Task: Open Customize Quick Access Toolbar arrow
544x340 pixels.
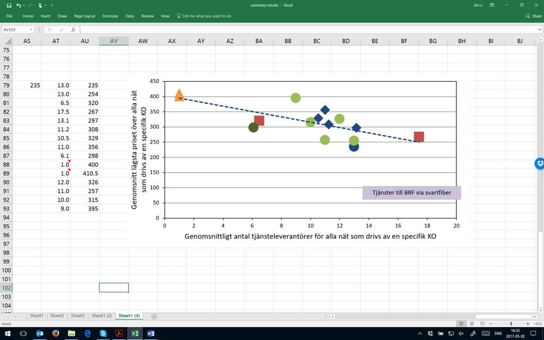Action: (x=52, y=5)
